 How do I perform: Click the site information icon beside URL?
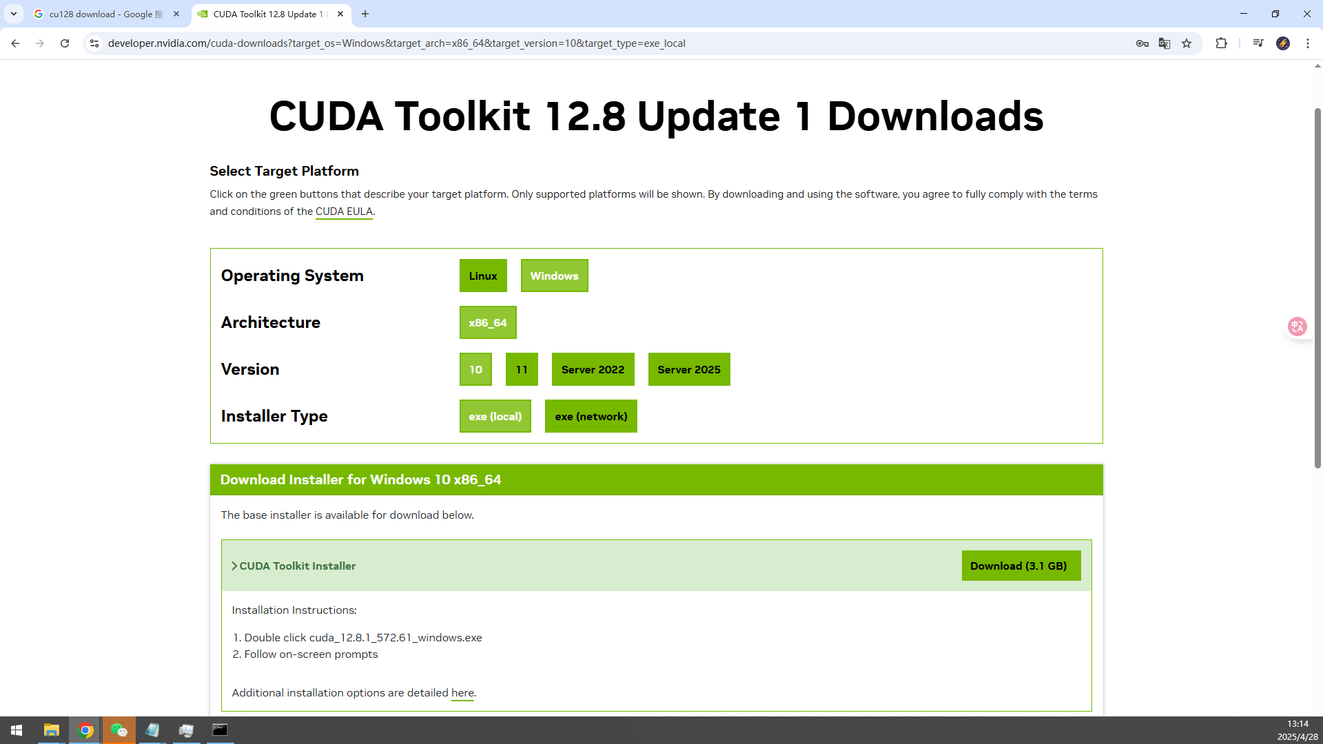pos(94,43)
